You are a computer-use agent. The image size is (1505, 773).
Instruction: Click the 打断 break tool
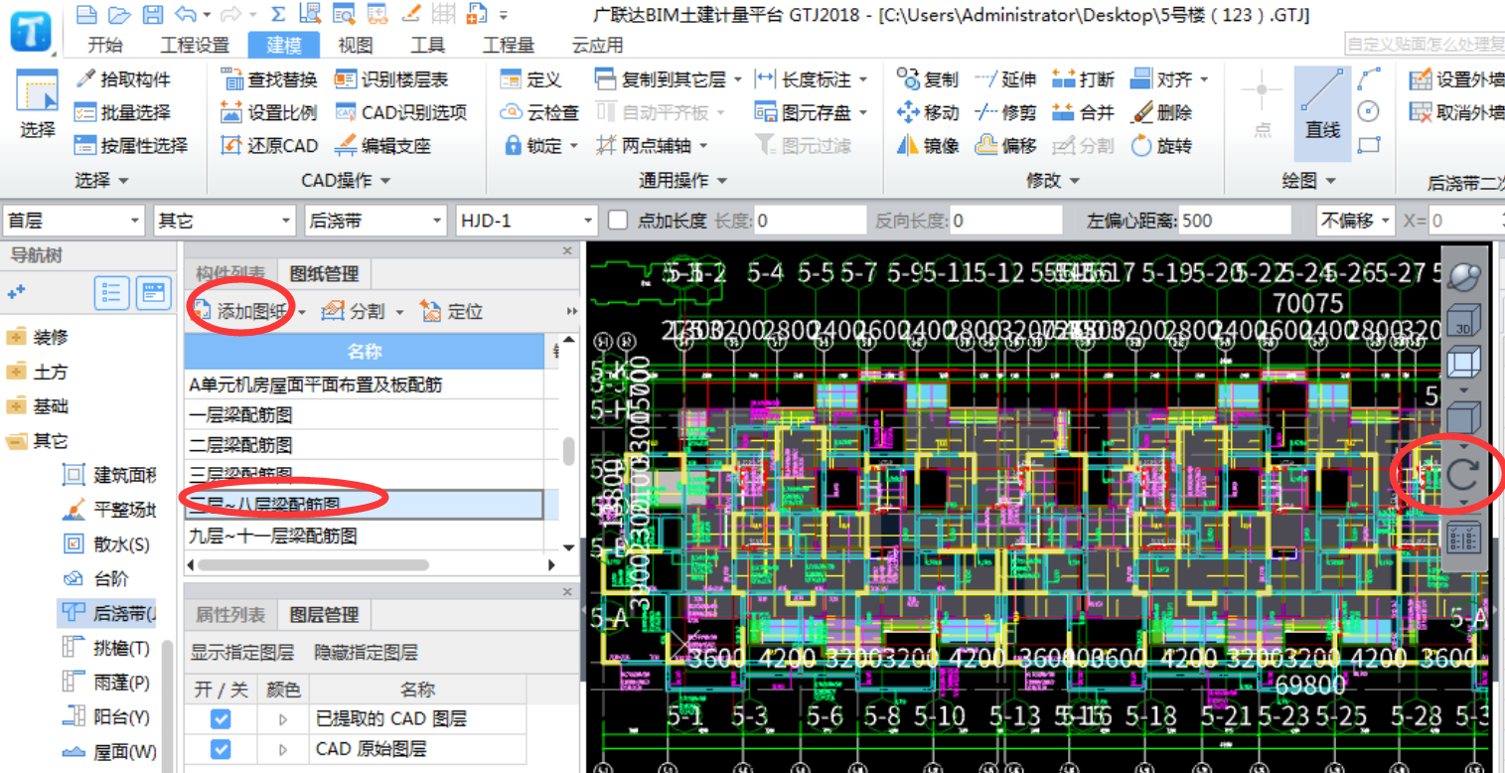(x=1083, y=79)
